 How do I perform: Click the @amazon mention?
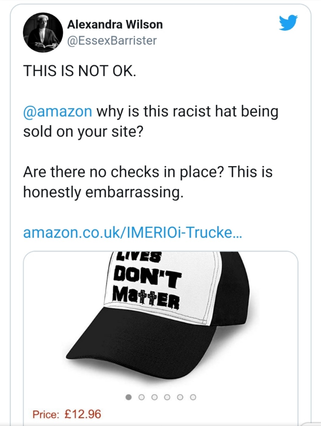(x=58, y=112)
